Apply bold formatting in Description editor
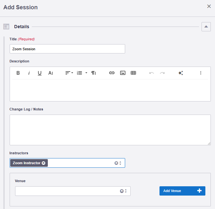The width and height of the screenshot is (215, 209). pyautogui.click(x=18, y=73)
